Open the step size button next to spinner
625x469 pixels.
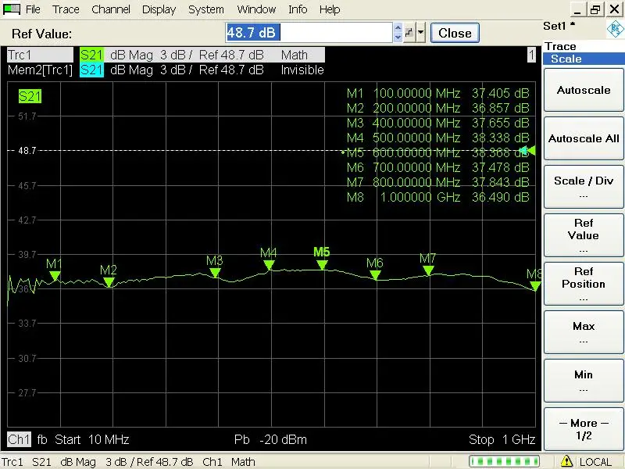409,33
